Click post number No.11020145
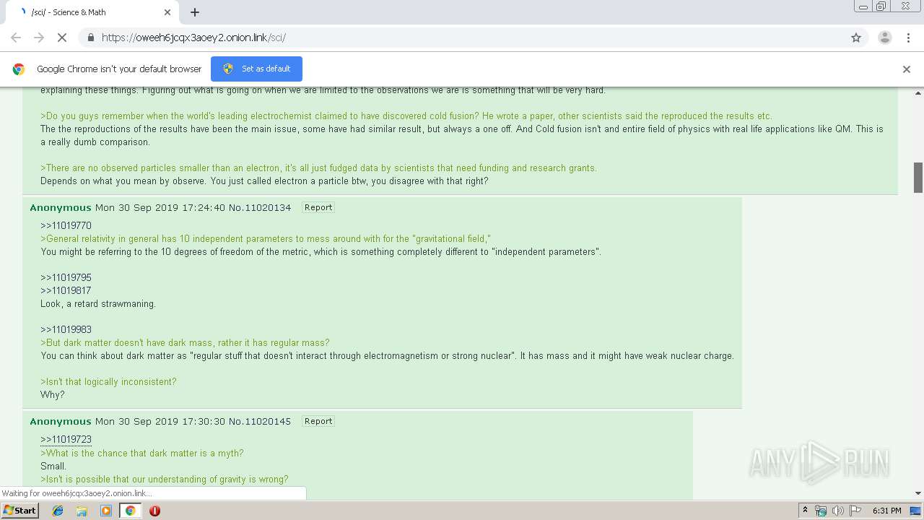Image resolution: width=924 pixels, height=520 pixels. coord(260,422)
